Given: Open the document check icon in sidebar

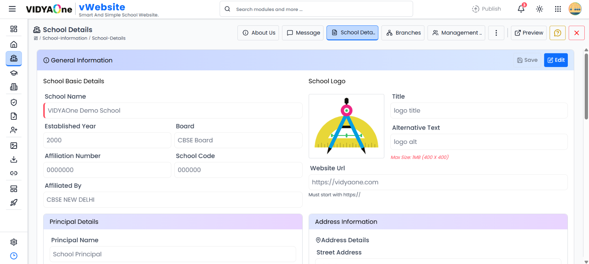Looking at the screenshot, I should [x=14, y=116].
